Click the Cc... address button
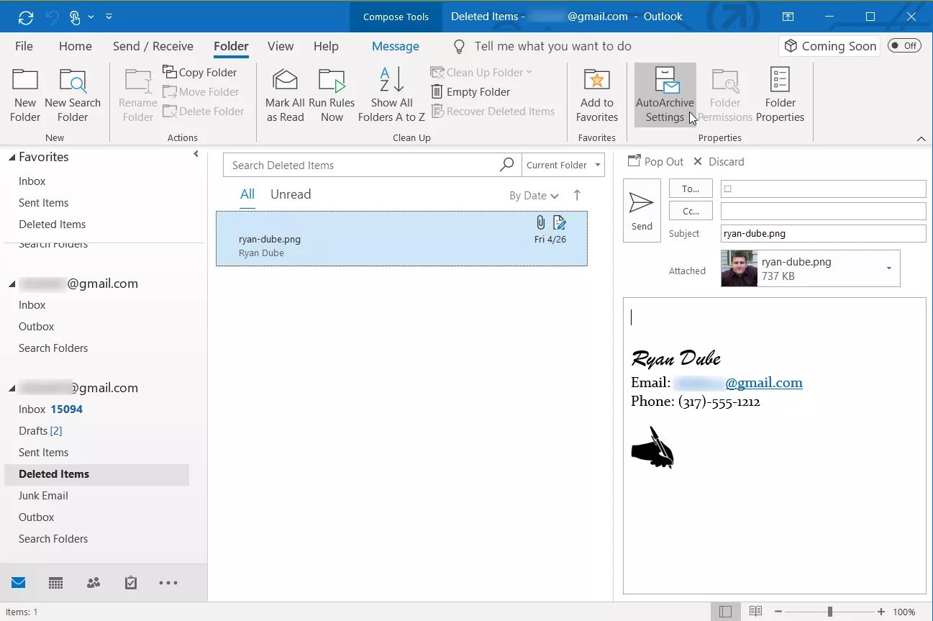This screenshot has width=933, height=621. point(691,211)
